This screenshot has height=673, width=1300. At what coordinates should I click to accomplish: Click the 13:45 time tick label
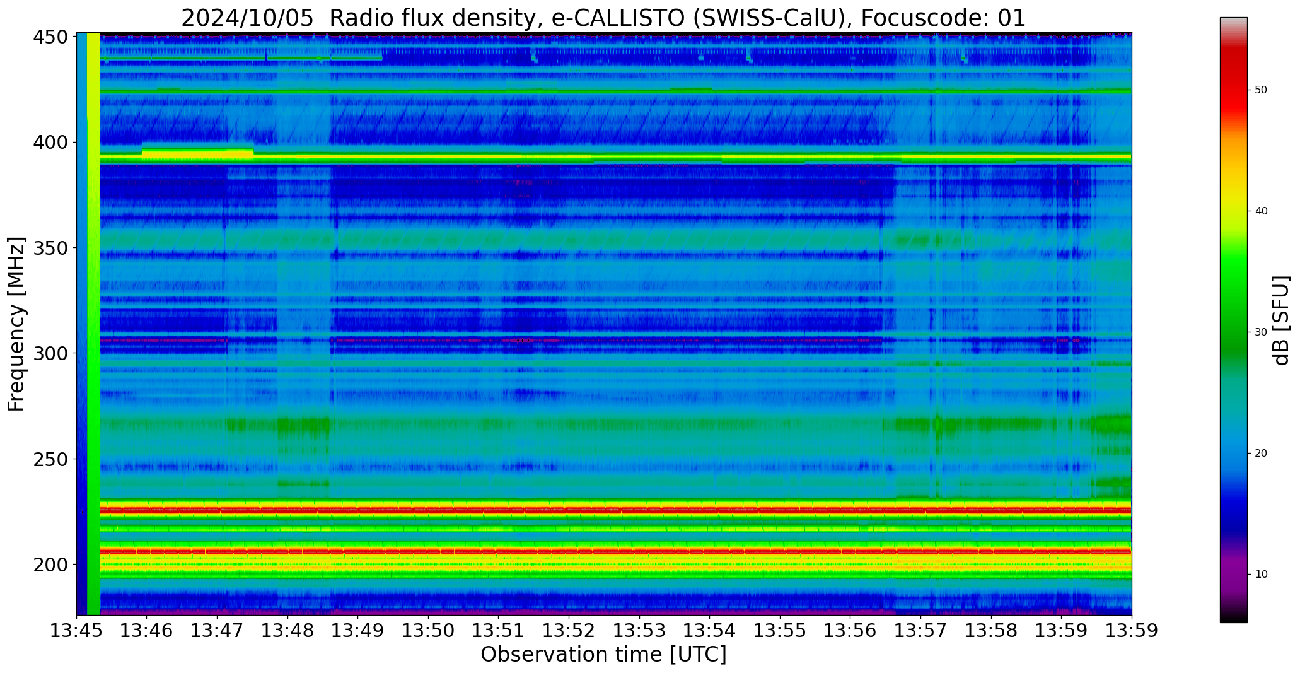[77, 631]
